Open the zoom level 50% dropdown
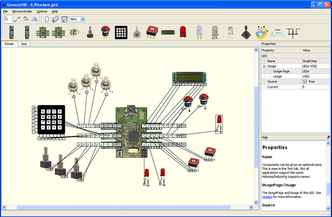332x217 pixels. tap(83, 19)
